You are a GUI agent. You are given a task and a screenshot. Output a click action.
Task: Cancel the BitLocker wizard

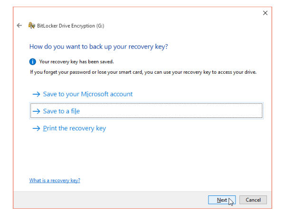click(253, 200)
